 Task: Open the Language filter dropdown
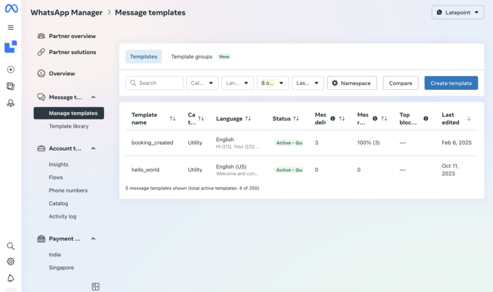(x=237, y=83)
